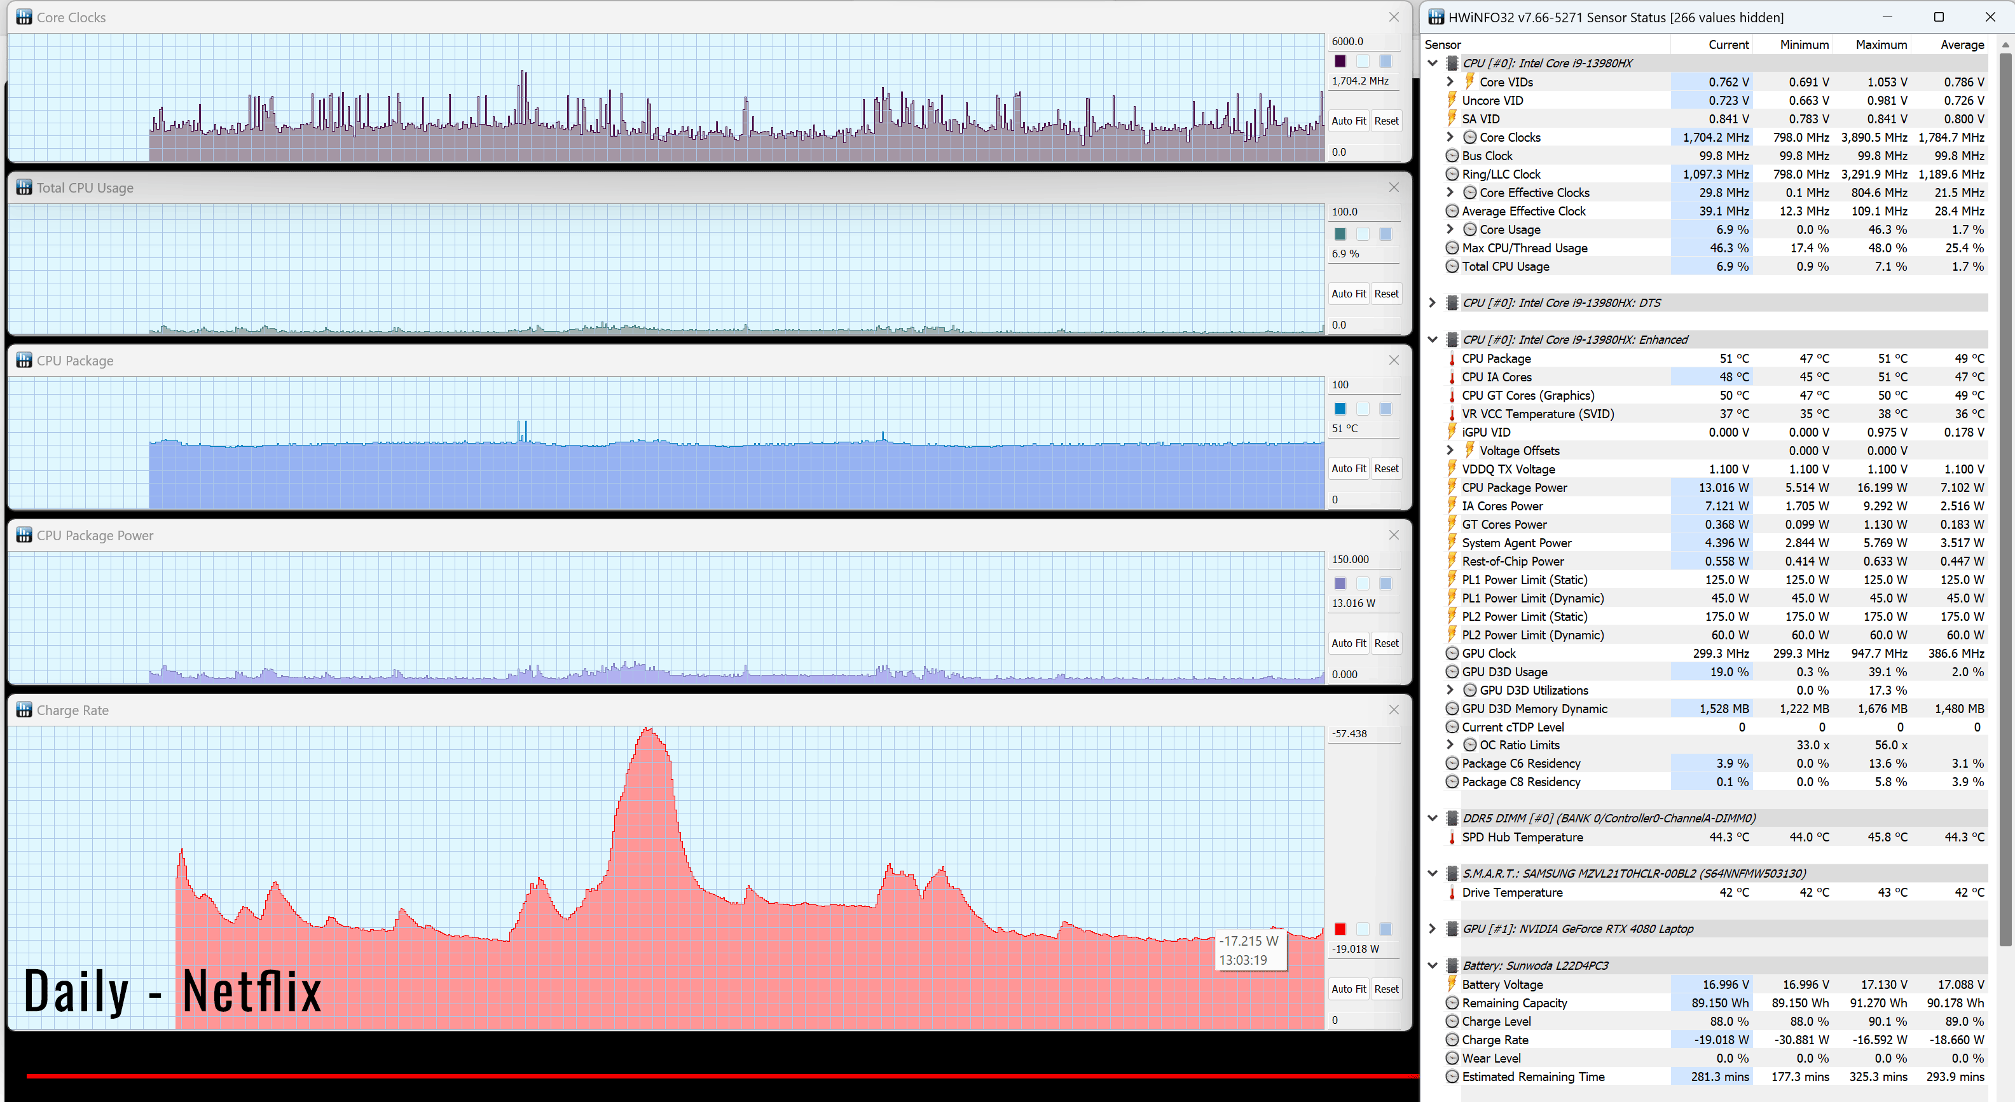Screen dimensions: 2015x1102
Task: Click the chip icon for Battery: Sunwoda L22D4PC3
Action: [x=1452, y=965]
